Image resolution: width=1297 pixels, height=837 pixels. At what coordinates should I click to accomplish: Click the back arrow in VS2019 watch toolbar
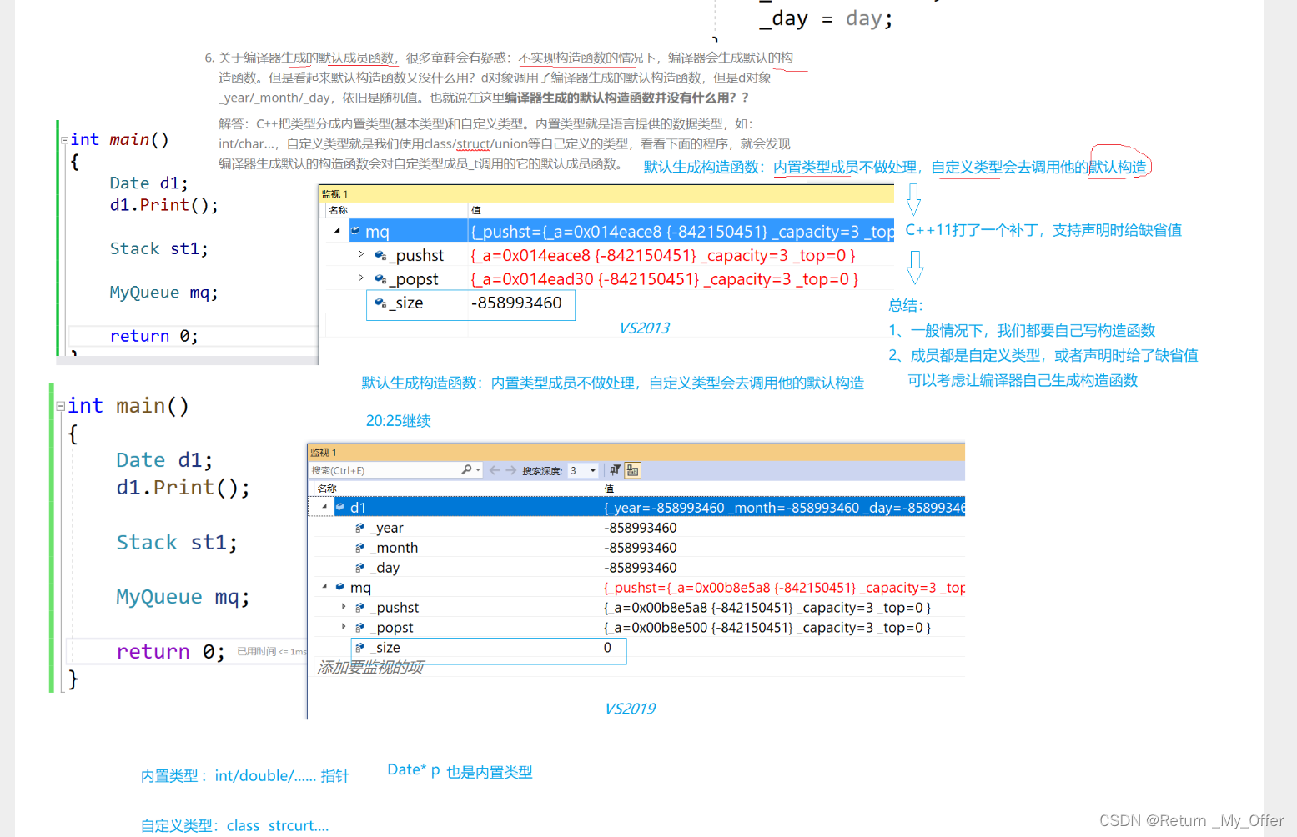(495, 470)
